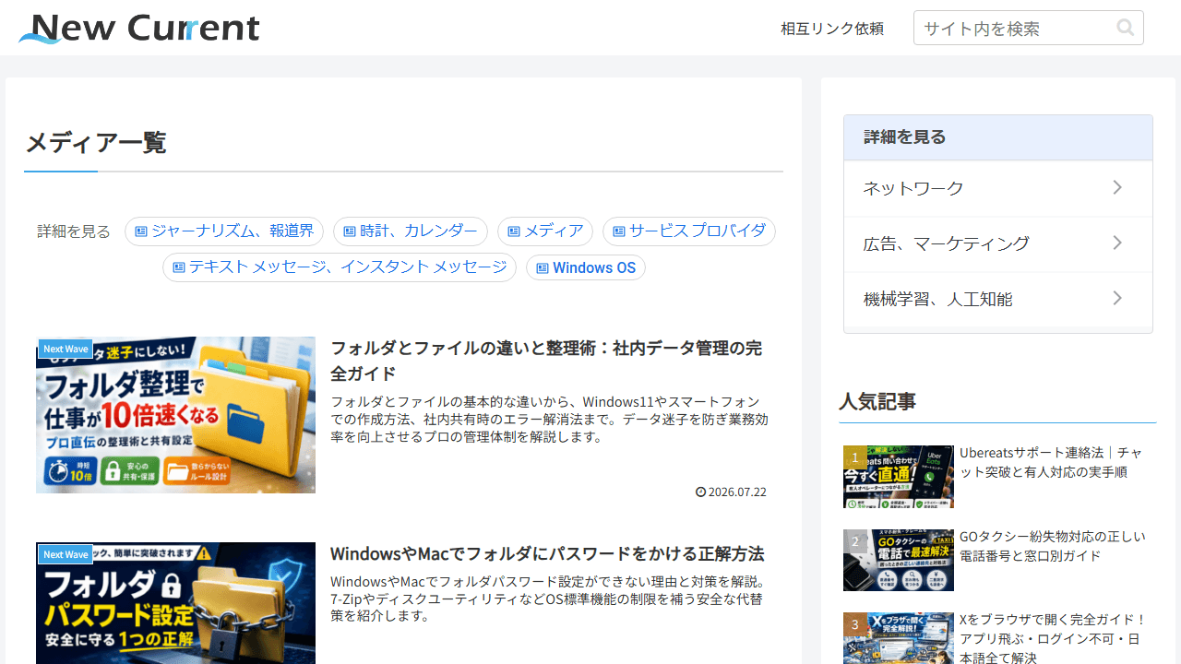Open the X browser guide article thumbnail

click(899, 638)
